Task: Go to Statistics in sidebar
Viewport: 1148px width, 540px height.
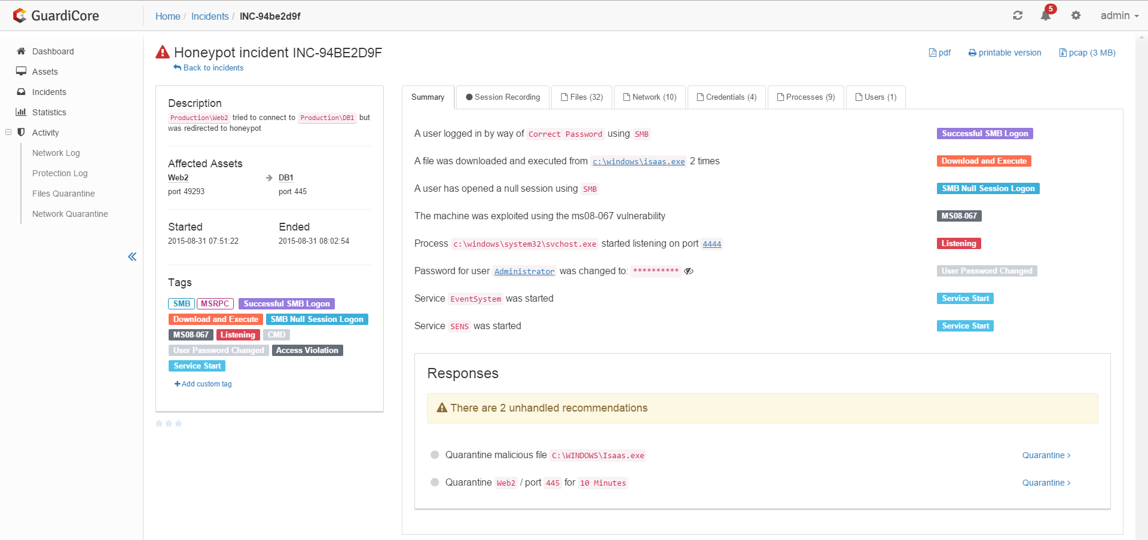Action: [49, 112]
